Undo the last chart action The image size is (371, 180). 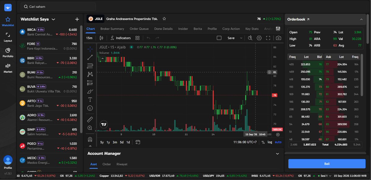tap(148, 38)
